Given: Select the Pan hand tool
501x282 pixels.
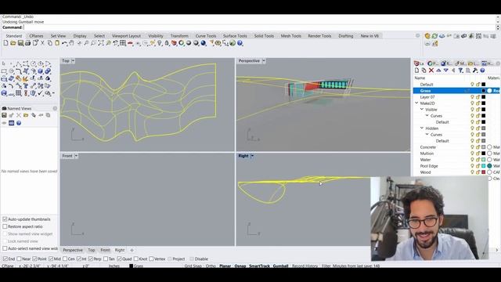Looking at the screenshot, I should (72, 43).
